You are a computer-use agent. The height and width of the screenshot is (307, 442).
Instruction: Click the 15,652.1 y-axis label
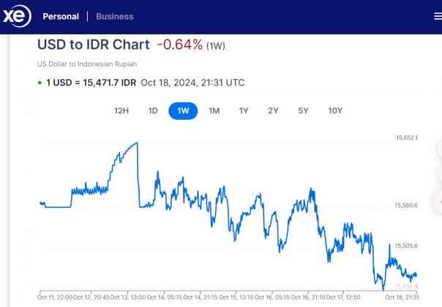point(406,138)
